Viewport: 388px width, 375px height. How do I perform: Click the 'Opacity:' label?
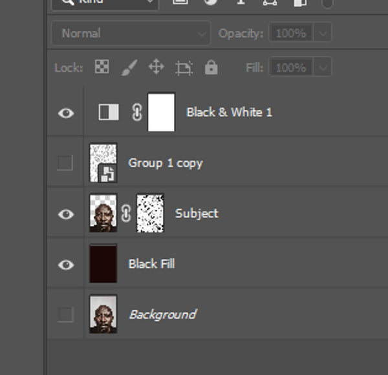click(241, 34)
